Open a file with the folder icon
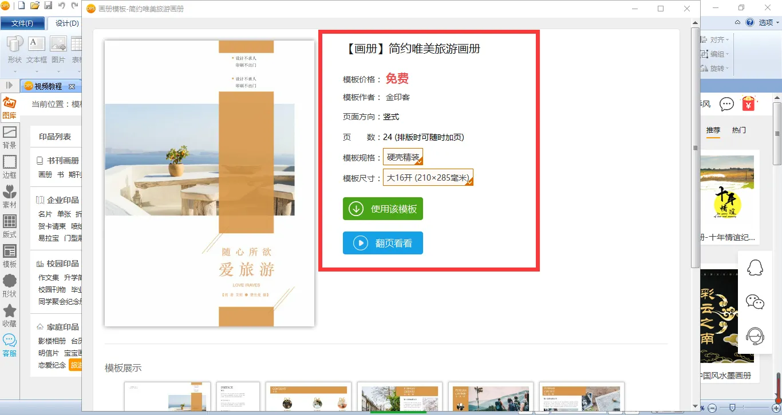 tap(34, 6)
